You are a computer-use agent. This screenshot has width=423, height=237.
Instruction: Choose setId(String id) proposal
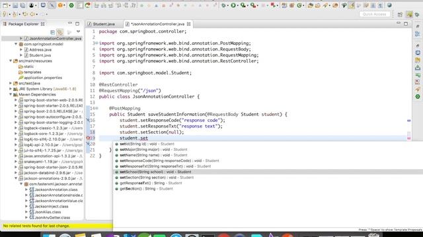(x=268, y=144)
